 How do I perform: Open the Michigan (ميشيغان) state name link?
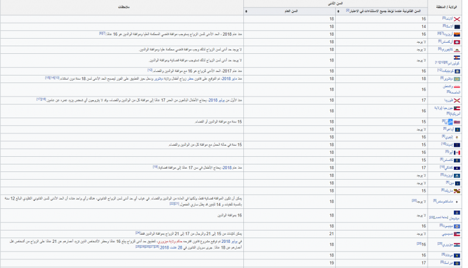455,218
